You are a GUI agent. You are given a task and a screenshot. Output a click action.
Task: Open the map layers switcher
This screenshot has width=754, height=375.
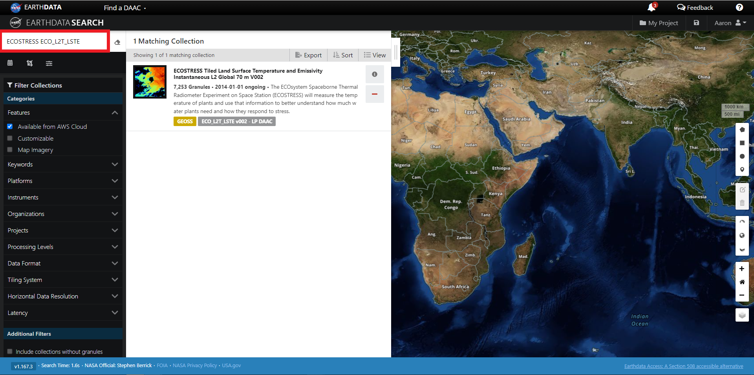[742, 315]
